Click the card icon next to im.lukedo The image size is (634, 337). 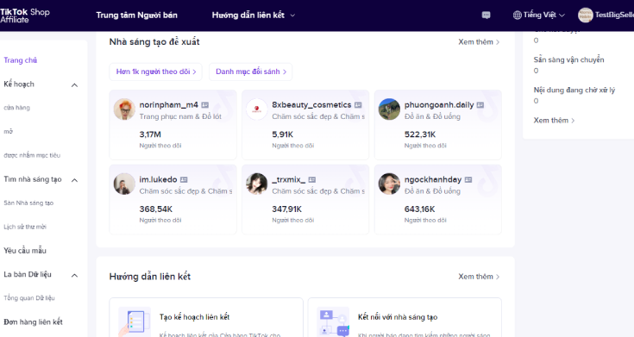click(184, 179)
